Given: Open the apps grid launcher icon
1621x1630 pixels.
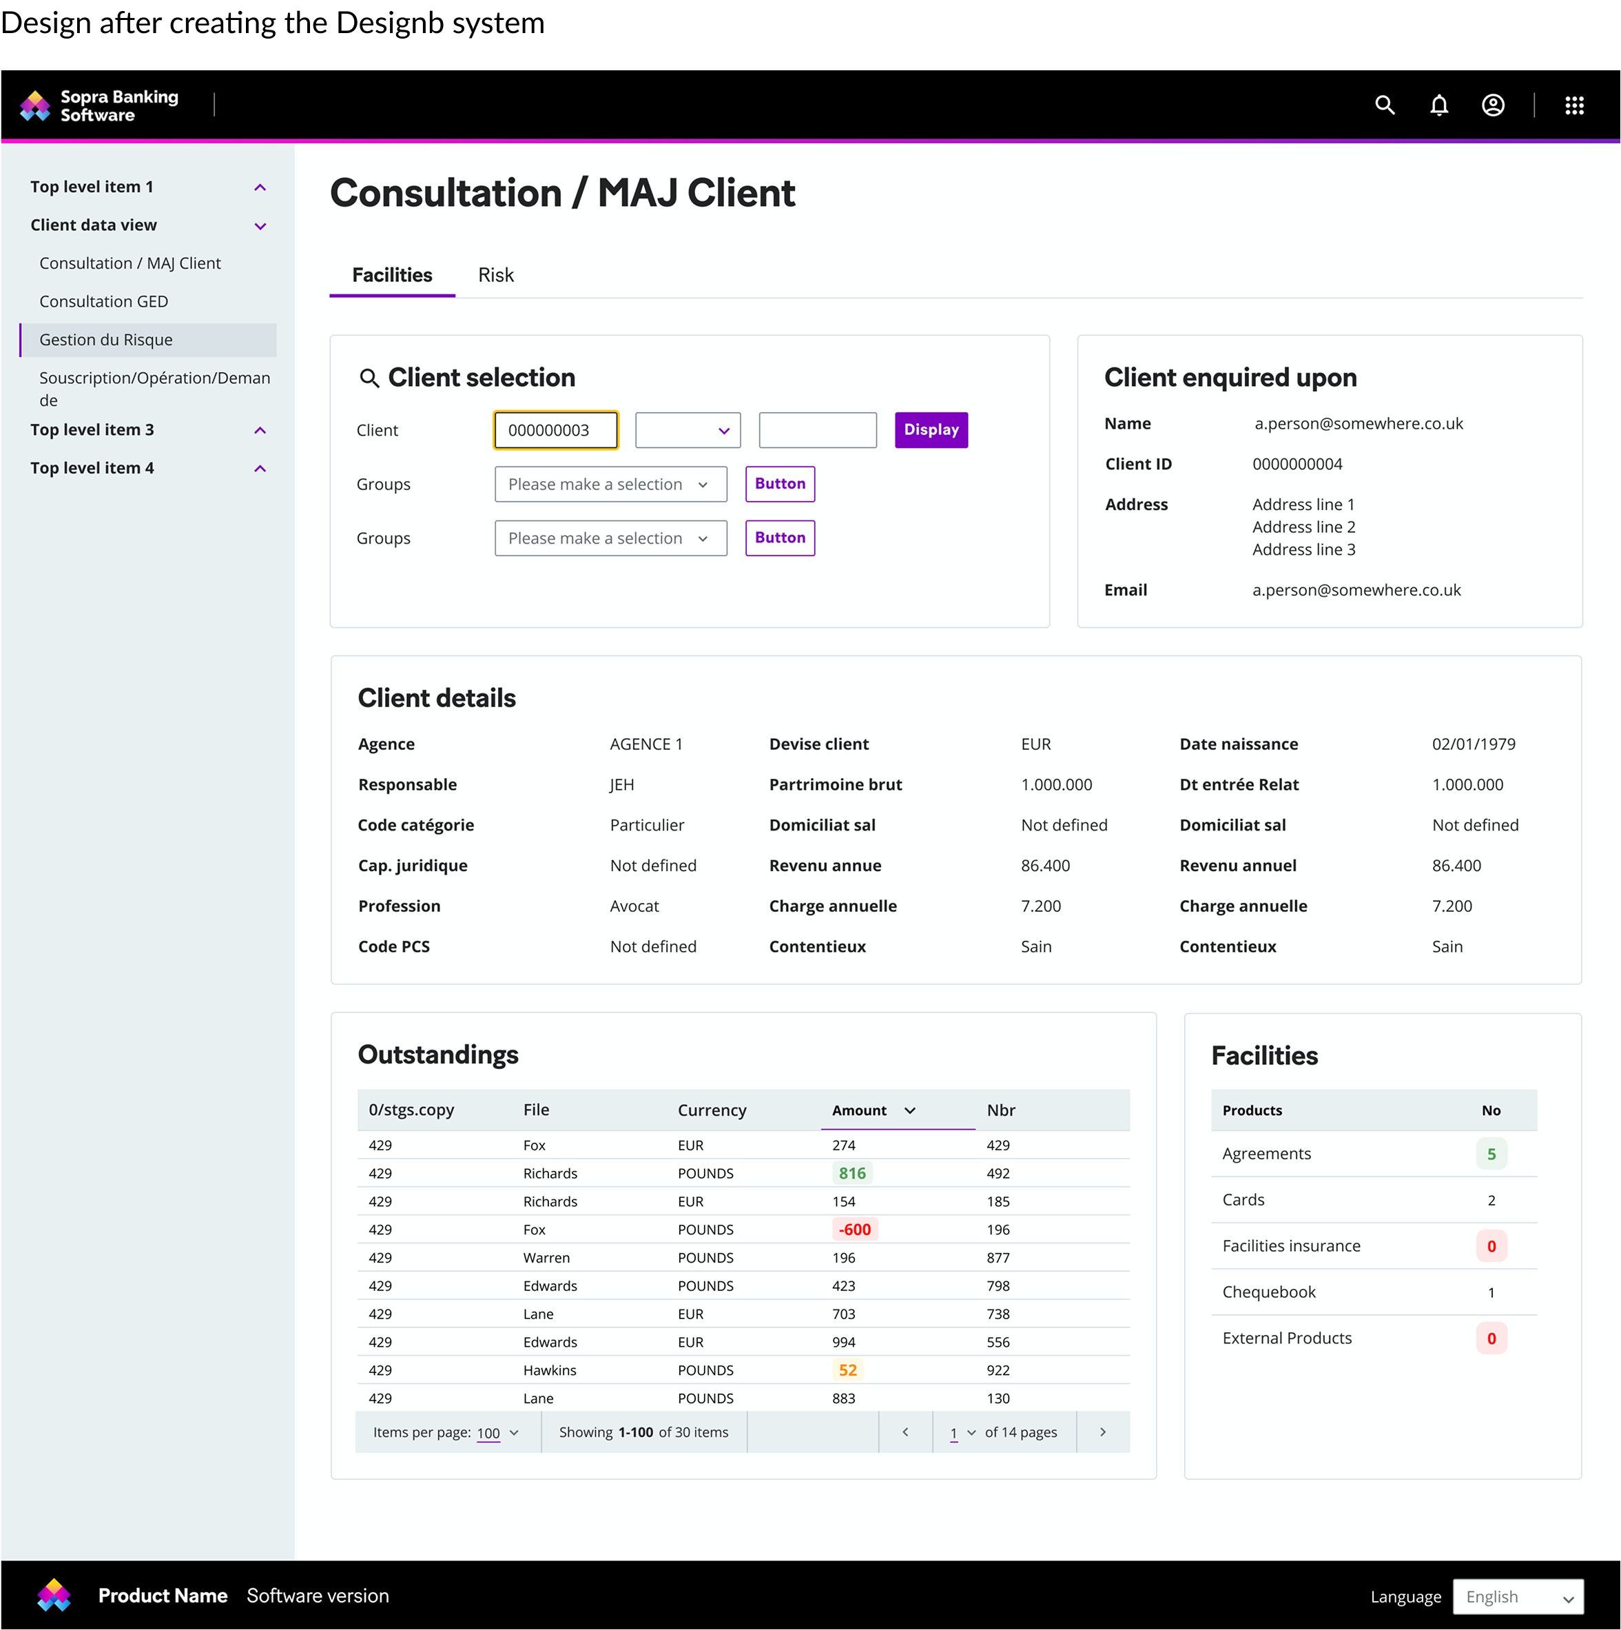Looking at the screenshot, I should pos(1573,105).
